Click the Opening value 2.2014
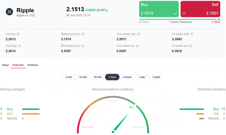226x135 pixels. 11,51
